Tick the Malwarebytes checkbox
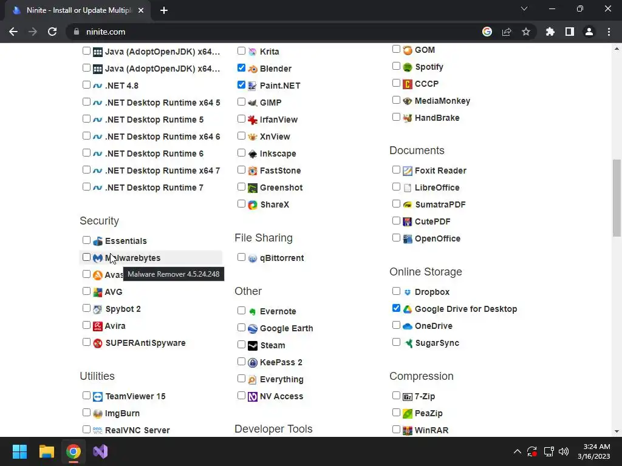This screenshot has height=466, width=622. coord(86,257)
